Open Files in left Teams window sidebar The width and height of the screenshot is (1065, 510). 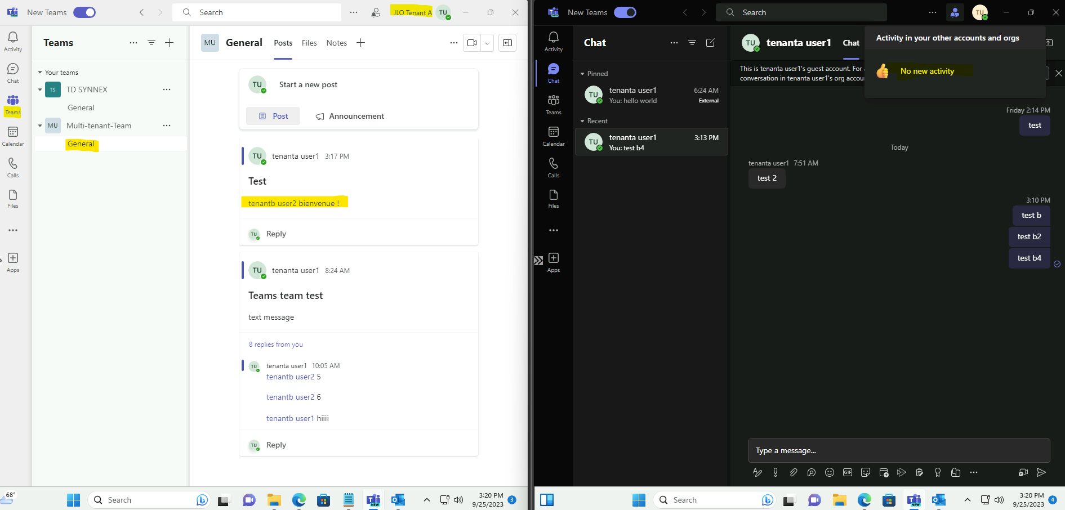(x=13, y=199)
